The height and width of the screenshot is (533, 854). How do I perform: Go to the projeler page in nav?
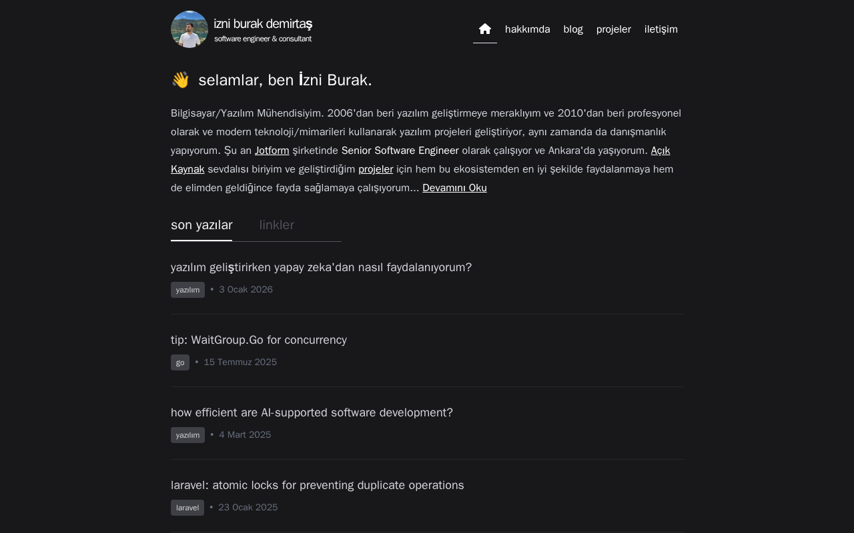click(614, 29)
